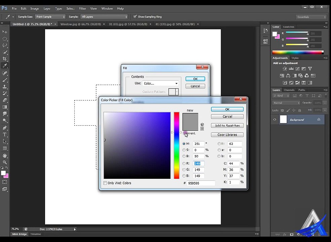Change the screen mode icon

click(5, 189)
